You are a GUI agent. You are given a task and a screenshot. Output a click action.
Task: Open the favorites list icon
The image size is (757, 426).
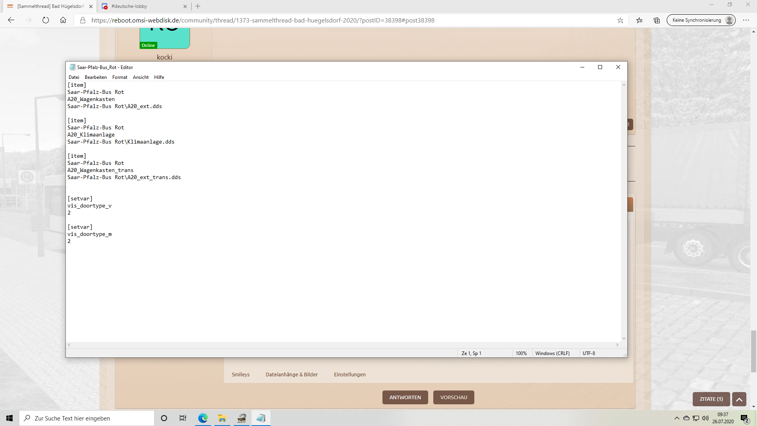point(639,20)
